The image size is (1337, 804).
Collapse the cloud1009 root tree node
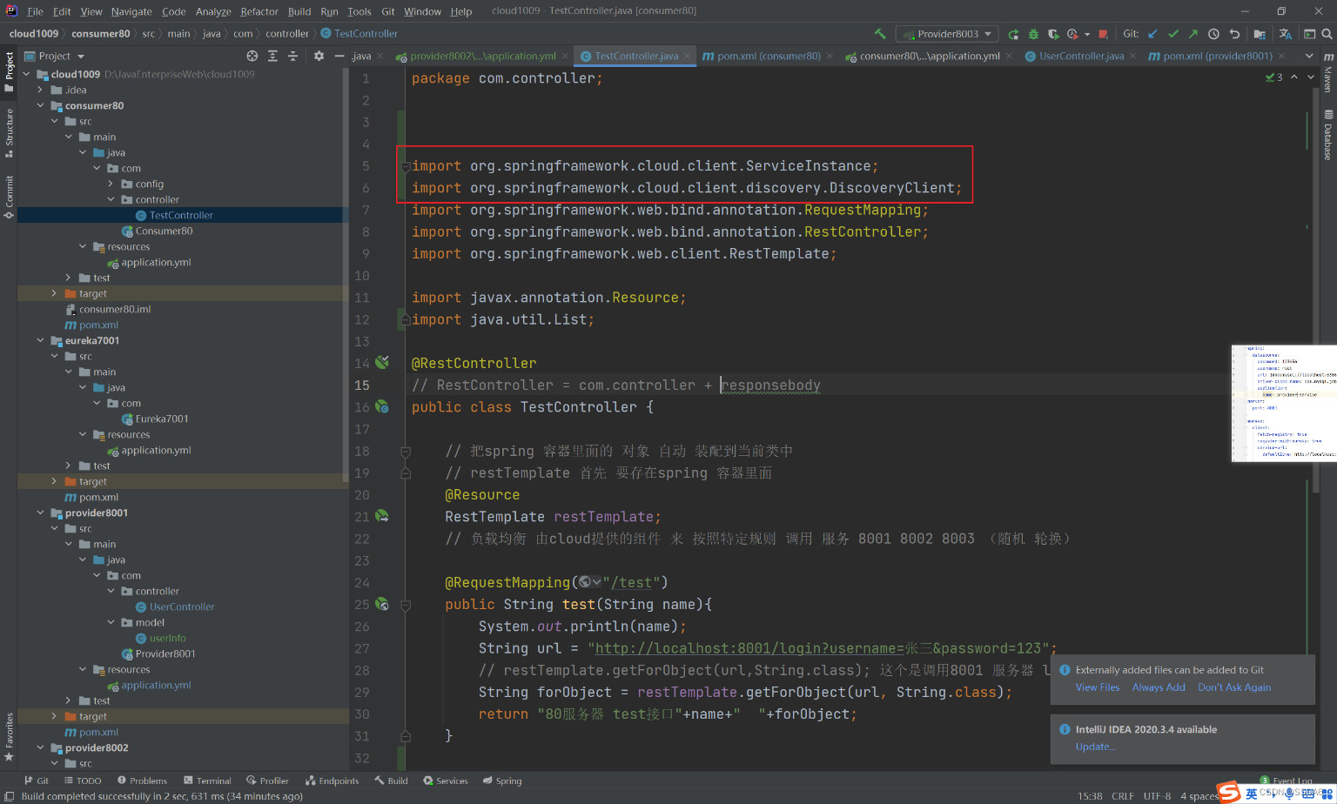pyautogui.click(x=26, y=74)
